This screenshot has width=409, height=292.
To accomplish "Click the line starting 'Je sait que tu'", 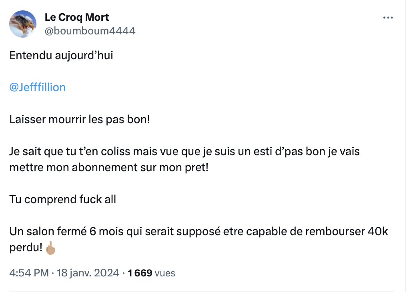I will point(184,152).
